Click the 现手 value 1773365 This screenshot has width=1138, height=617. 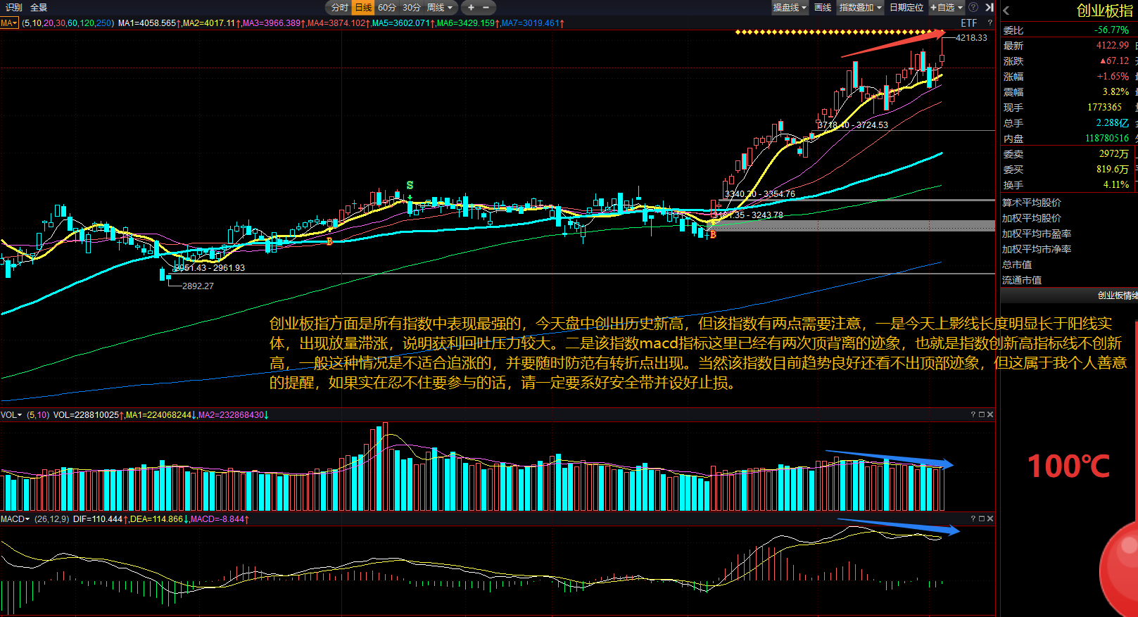pyautogui.click(x=1104, y=108)
